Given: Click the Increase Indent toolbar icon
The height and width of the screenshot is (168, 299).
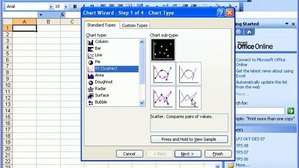Looking at the screenshot, I should coord(194,6).
